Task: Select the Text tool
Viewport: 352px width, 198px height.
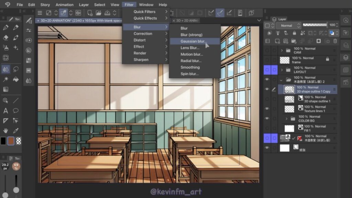Action: tap(5, 110)
